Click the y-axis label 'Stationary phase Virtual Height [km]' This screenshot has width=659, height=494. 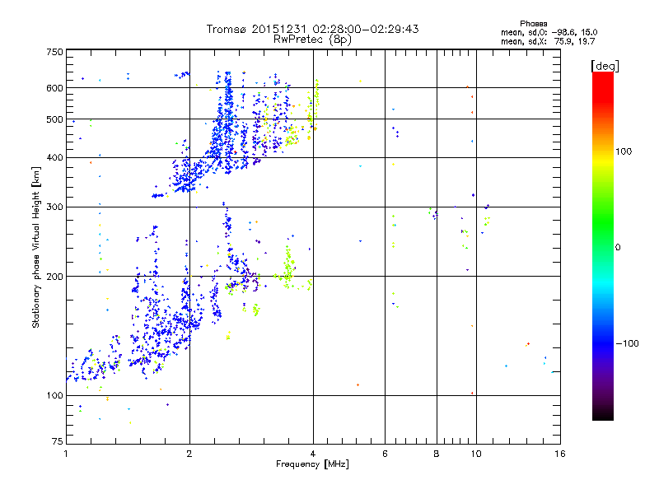click(35, 248)
